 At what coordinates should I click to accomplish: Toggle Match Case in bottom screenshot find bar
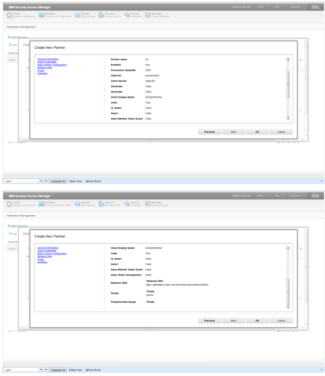pos(76,370)
